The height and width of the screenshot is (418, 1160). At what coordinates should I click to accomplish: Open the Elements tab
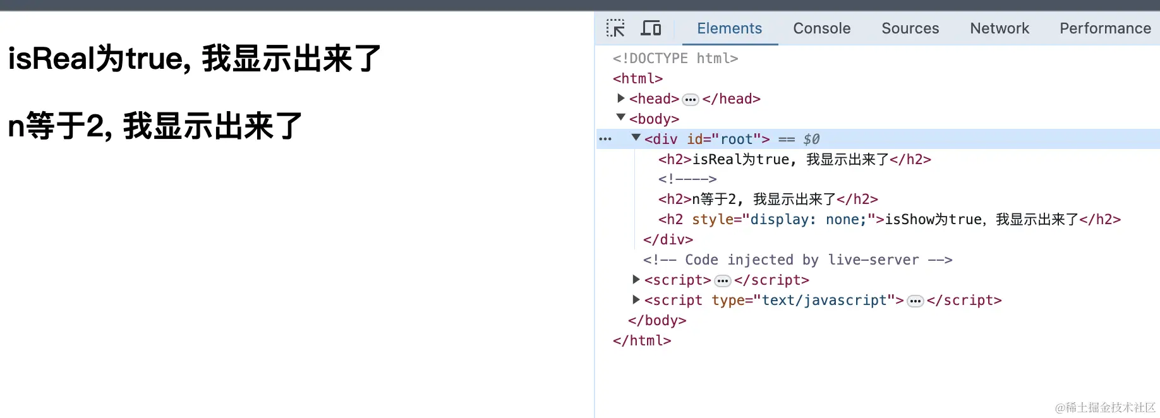click(730, 28)
